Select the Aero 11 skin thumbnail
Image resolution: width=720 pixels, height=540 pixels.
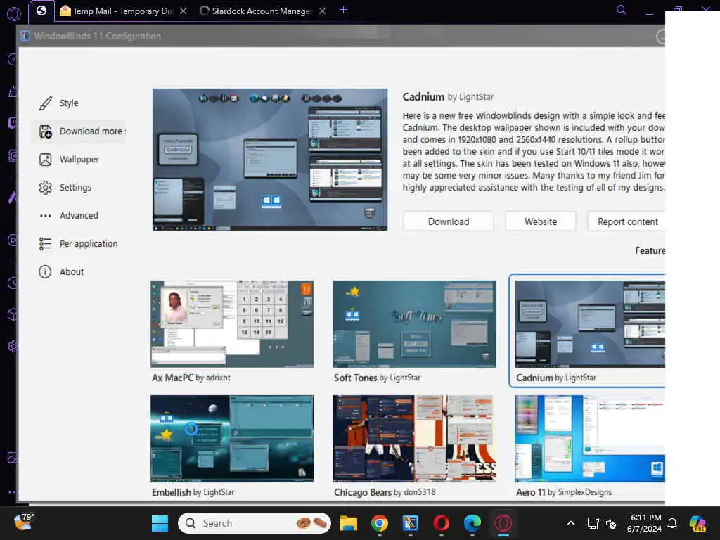[590, 439]
